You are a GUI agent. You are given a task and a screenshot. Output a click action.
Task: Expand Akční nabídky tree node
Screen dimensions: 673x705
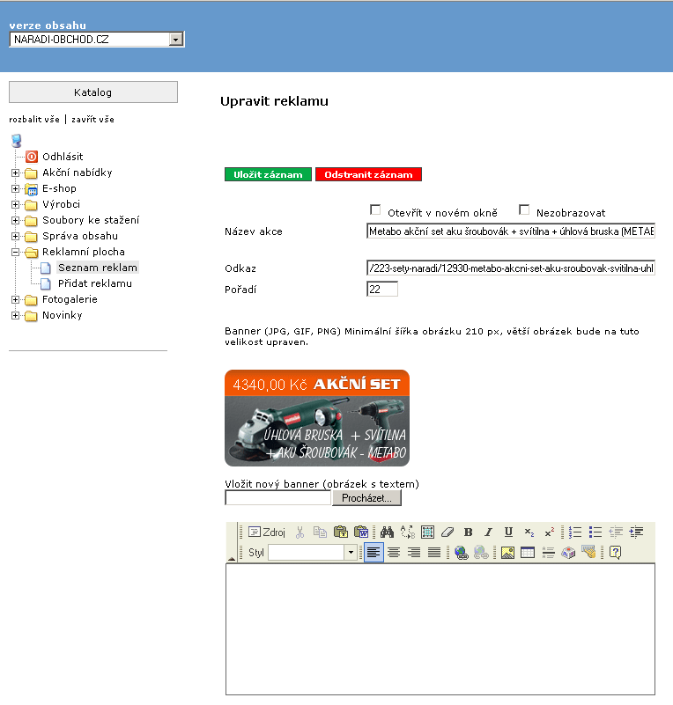point(15,173)
